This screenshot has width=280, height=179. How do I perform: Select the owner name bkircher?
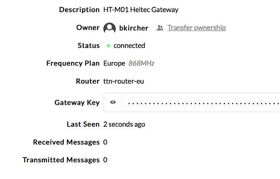click(x=134, y=28)
